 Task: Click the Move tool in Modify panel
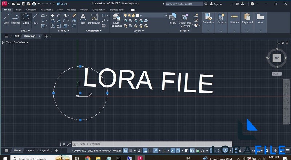point(53,16)
